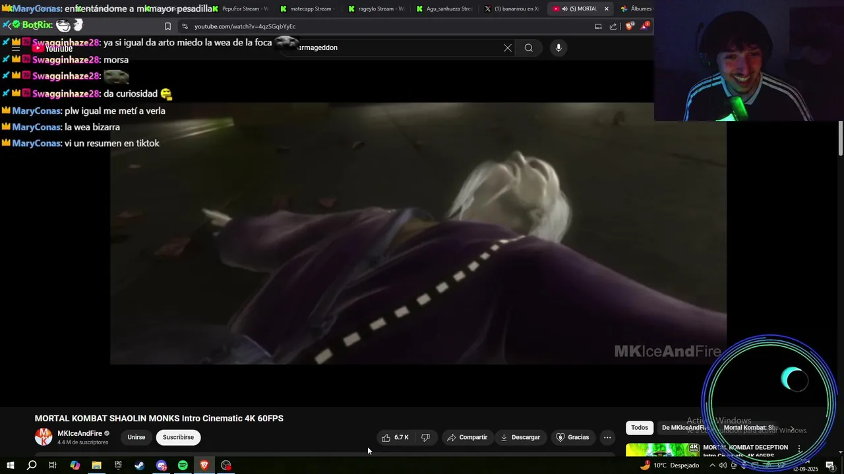This screenshot has height=474, width=844.
Task: Open Brave Shields lion icon
Action: click(629, 26)
